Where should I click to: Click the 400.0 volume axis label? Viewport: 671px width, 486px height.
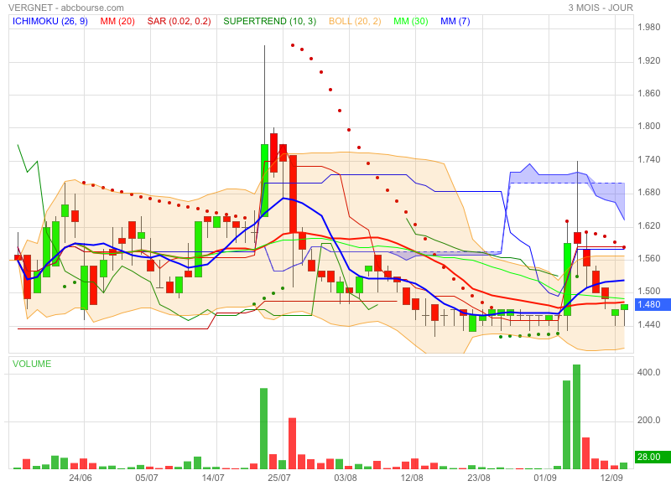click(648, 372)
